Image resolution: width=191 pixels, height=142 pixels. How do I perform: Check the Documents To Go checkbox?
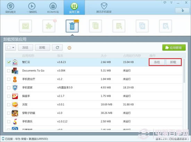[x=9, y=70]
